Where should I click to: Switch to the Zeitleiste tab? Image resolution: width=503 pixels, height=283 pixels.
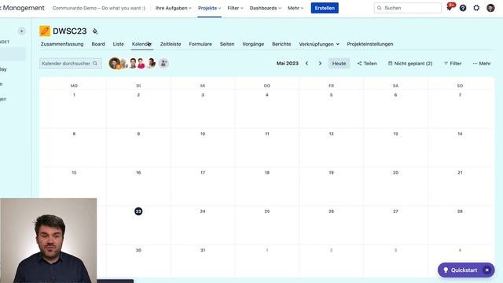click(171, 44)
